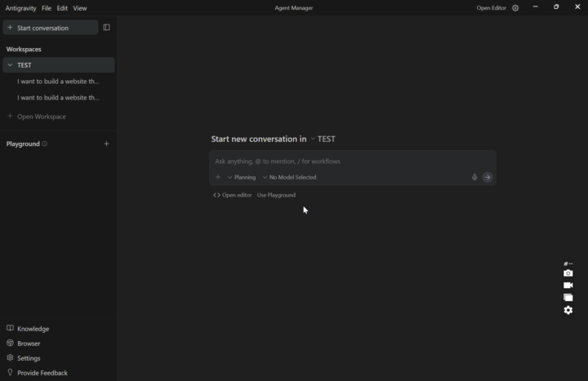Open the File menu
The height and width of the screenshot is (381, 588).
click(x=47, y=8)
